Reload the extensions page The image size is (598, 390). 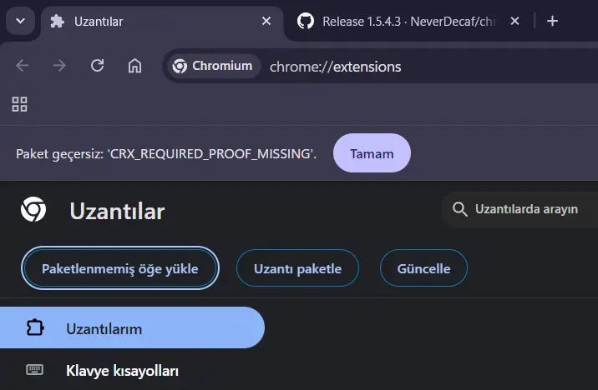pyautogui.click(x=97, y=66)
